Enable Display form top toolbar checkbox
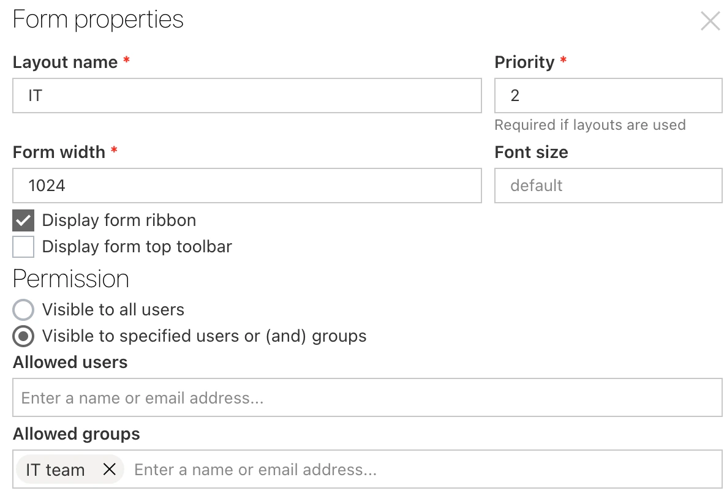Image resolution: width=724 pixels, height=496 pixels. coord(23,246)
